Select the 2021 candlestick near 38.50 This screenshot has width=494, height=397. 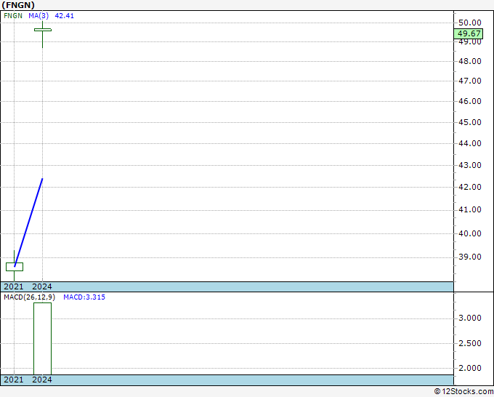point(15,267)
